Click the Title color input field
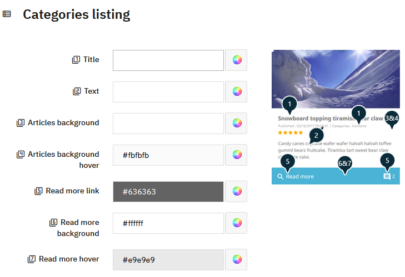405x277 pixels. [168, 60]
